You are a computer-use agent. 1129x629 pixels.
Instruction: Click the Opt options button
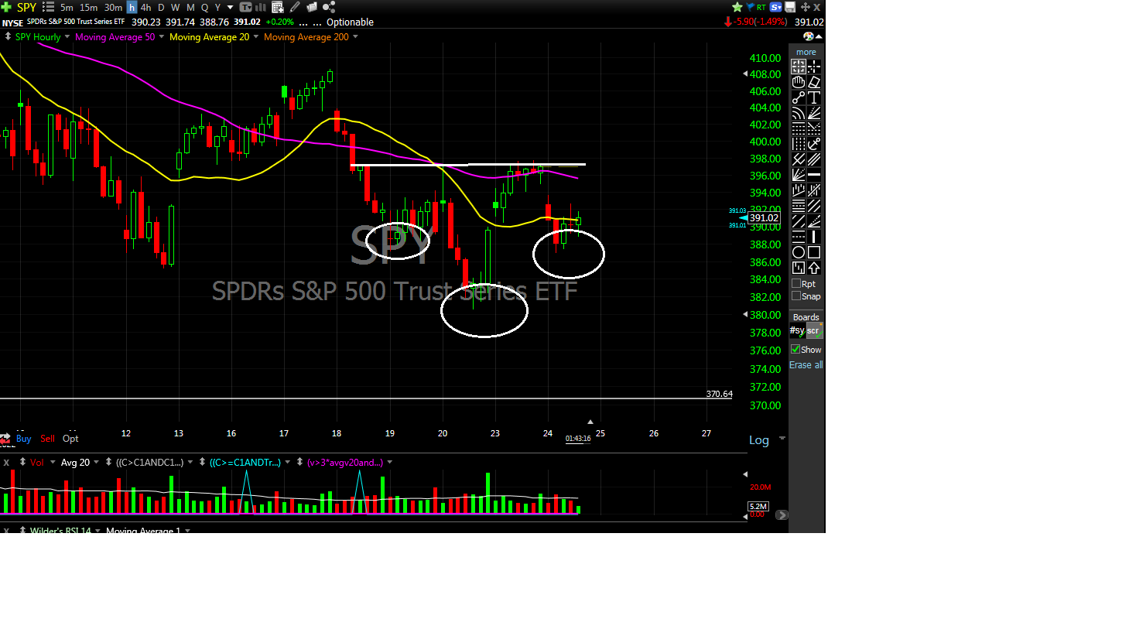pos(70,439)
